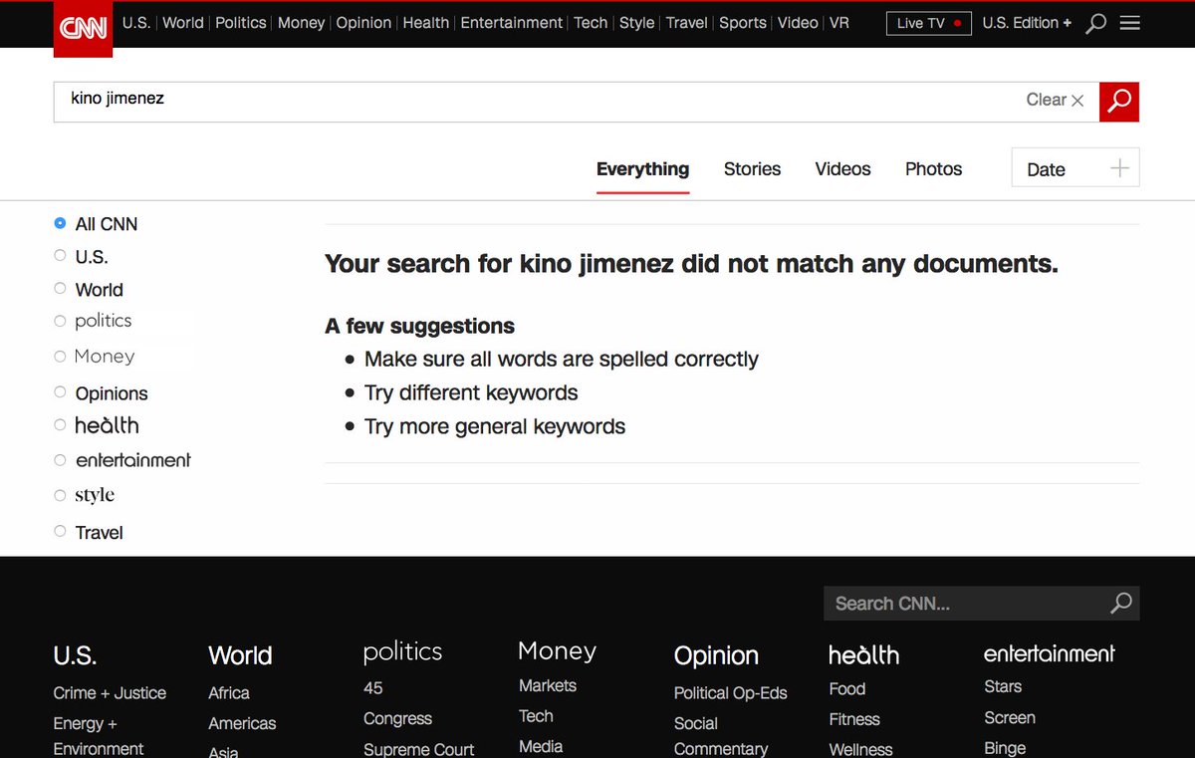Open the footer politics heading
Image resolution: width=1195 pixels, height=758 pixels.
402,651
